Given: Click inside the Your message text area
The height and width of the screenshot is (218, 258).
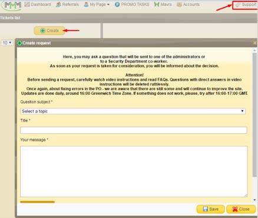Looking at the screenshot, I should [134, 171].
